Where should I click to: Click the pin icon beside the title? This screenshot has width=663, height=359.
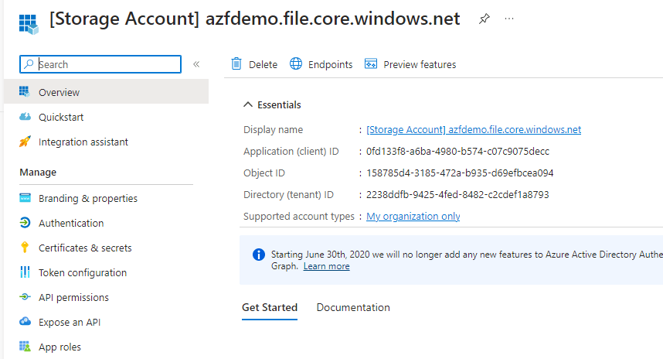[x=484, y=19]
